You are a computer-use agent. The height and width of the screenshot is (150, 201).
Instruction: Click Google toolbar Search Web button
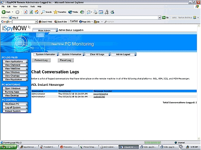click(46, 22)
